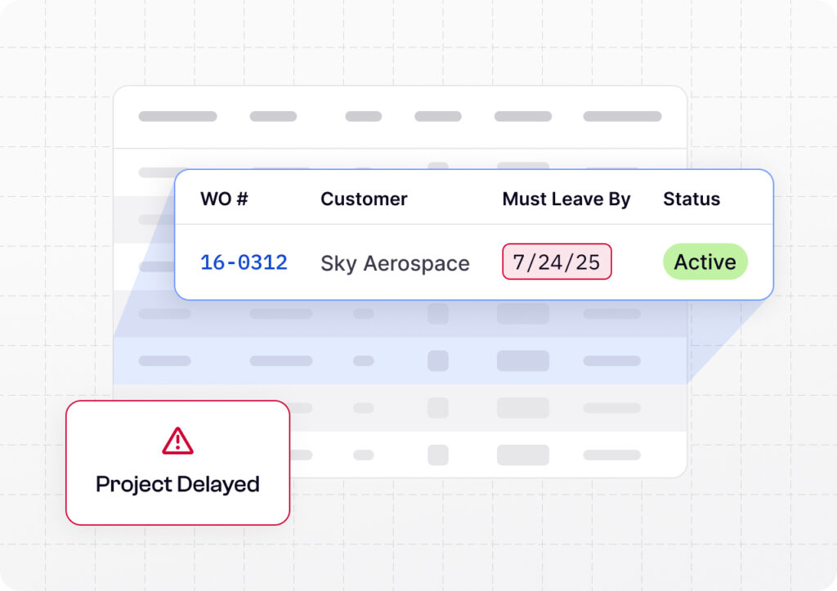The height and width of the screenshot is (591, 837).
Task: Click small square placeholder in highlighted blue row
Action: pos(438,360)
